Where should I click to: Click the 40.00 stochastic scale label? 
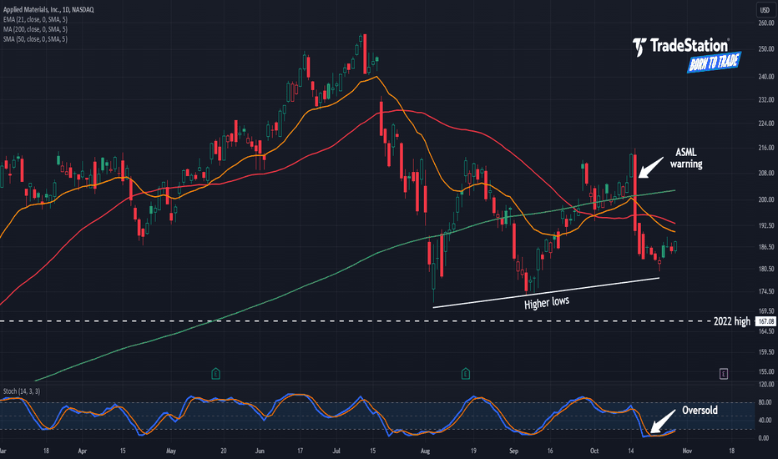[764, 421]
